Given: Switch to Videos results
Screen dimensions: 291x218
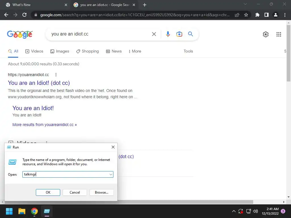Looking at the screenshot, I should [x=34, y=51].
